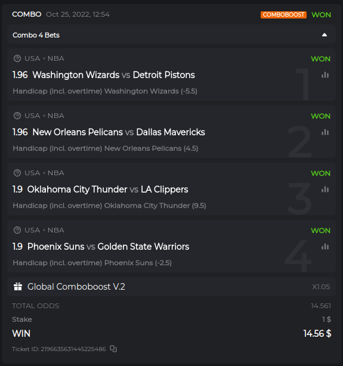Click the orange COMBOBOOST badge

click(283, 15)
